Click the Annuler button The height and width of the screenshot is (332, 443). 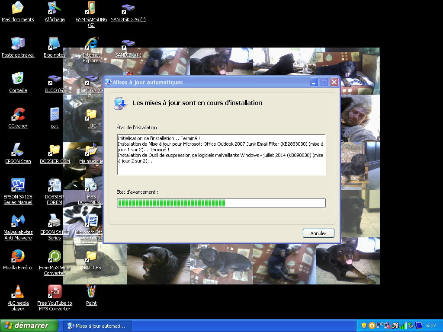[318, 233]
